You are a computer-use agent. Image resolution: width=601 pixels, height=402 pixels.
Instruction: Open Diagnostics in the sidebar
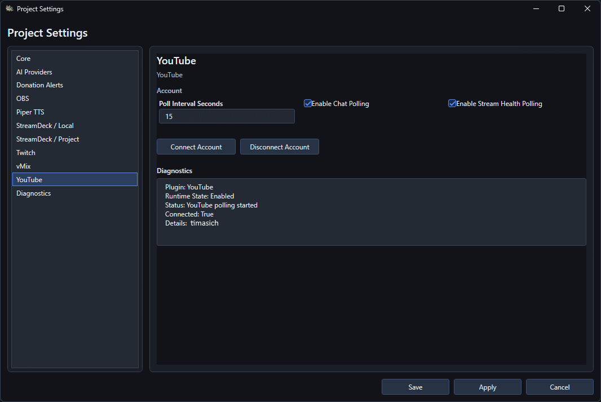75,193
